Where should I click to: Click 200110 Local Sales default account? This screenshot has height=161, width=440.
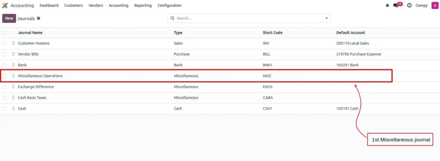pos(352,43)
